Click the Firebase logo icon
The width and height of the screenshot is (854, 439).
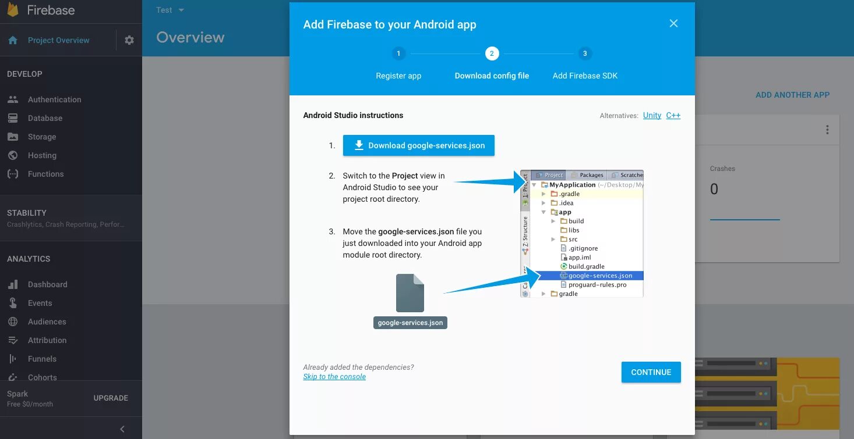pyautogui.click(x=13, y=10)
